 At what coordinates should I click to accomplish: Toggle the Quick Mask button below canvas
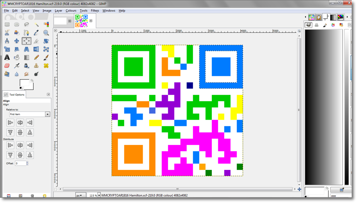(x=56, y=189)
